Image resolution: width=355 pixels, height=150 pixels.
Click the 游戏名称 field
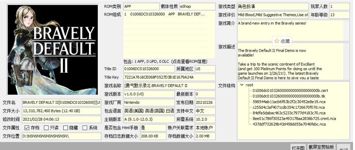point(169,86)
